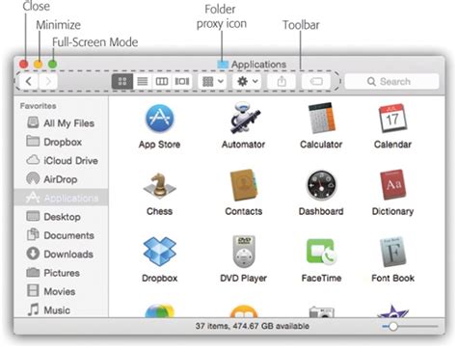Open Movies in the sidebar
Screen dimensions: 457x348
click(61, 291)
